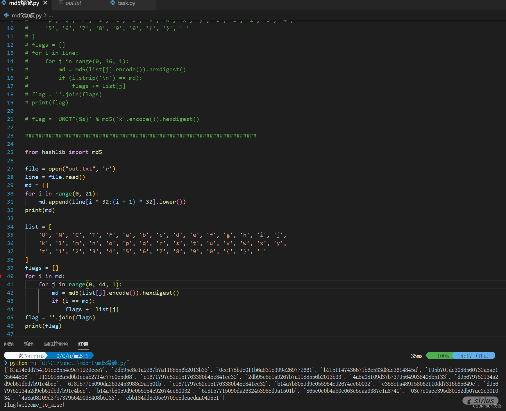Click the Python icon on md5爆破.py tab
Image resolution: width=506 pixels, height=411 pixels.
(4, 3)
